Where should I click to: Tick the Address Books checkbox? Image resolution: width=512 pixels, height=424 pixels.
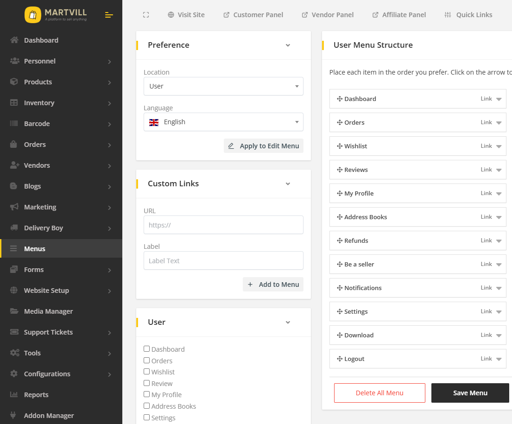pos(147,406)
